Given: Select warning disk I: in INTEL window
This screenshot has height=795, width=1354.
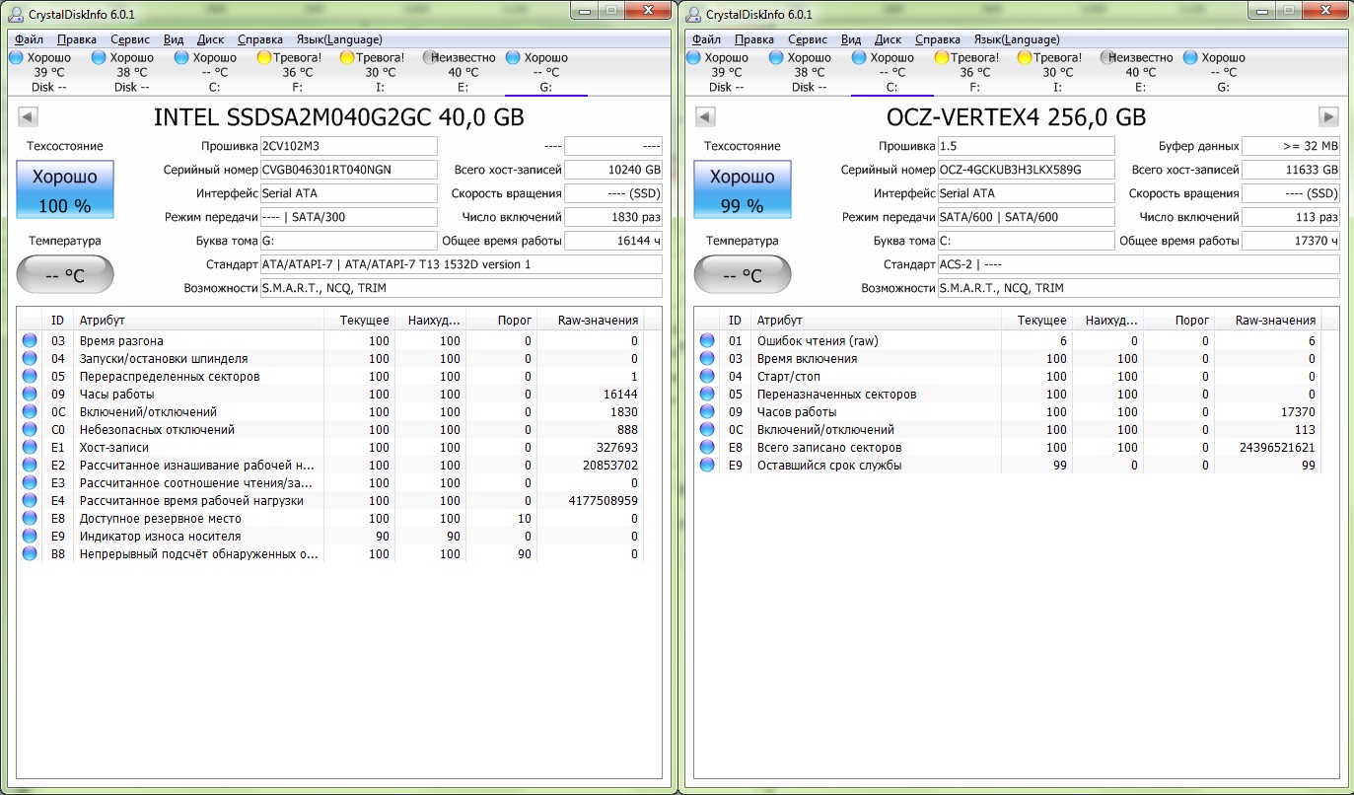Looking at the screenshot, I should [374, 72].
